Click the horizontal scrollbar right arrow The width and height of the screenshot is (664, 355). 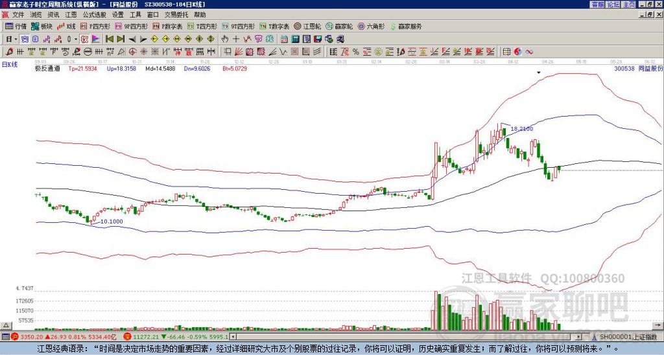pyautogui.click(x=579, y=337)
